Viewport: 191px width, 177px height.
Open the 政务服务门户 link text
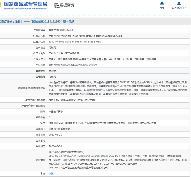tap(179, 8)
